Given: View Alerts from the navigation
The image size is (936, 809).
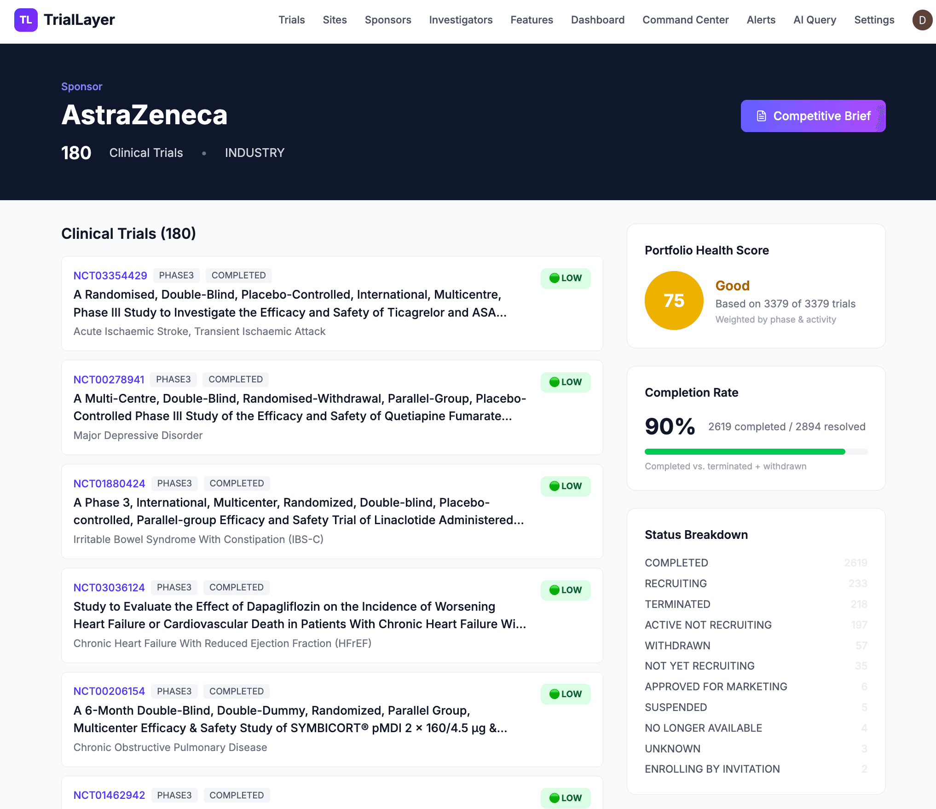Looking at the screenshot, I should pos(761,20).
